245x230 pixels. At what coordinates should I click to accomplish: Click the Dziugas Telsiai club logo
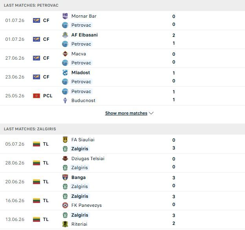[x=65, y=159]
